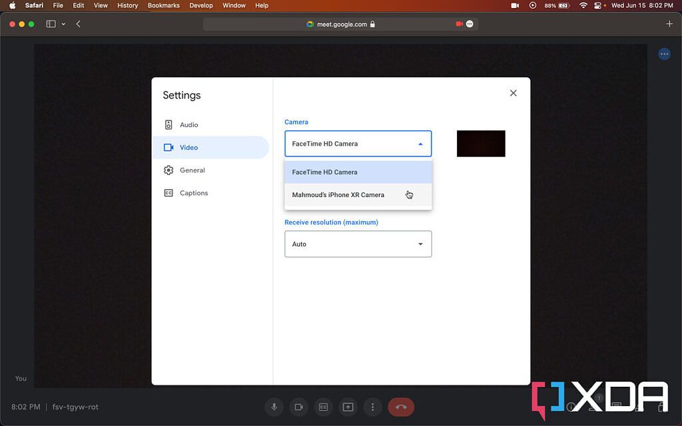Turn on closed captions CC button
682x426 pixels.
coord(323,407)
